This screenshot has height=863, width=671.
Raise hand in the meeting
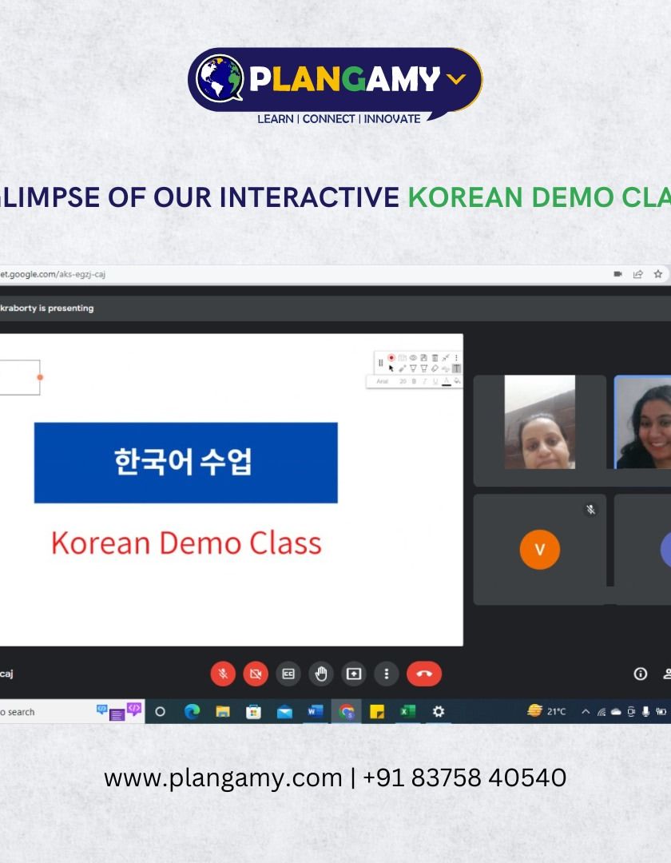click(x=321, y=674)
